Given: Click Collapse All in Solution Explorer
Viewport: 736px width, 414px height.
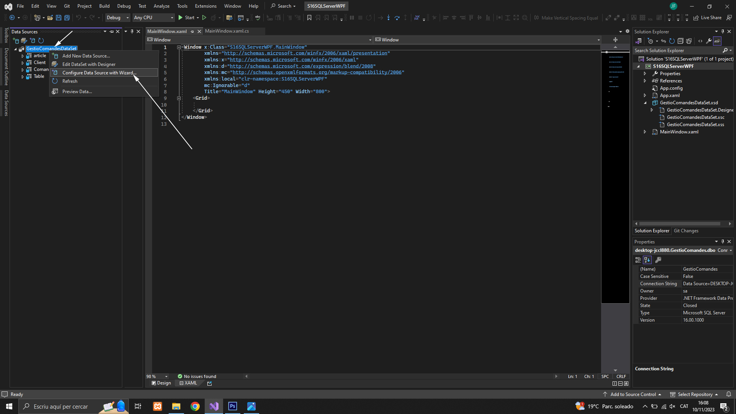Looking at the screenshot, I should coord(680,41).
